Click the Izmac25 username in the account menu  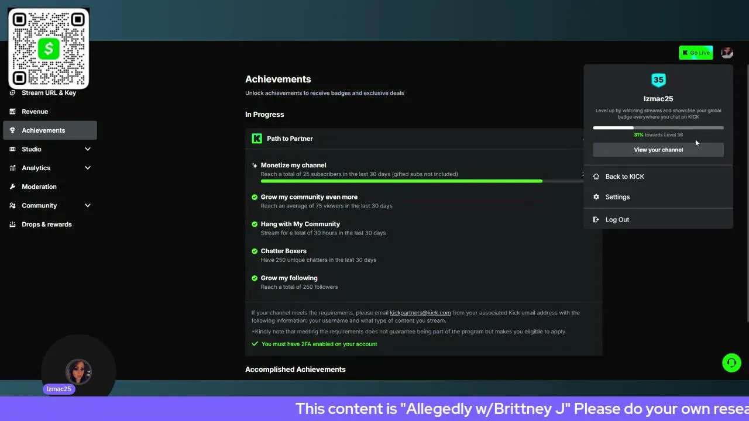point(658,99)
